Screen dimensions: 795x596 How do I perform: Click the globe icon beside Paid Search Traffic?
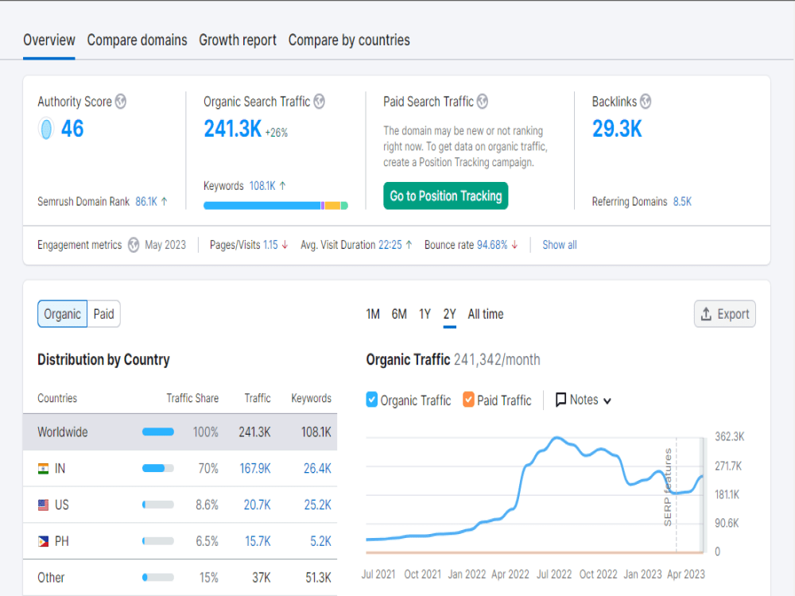pyautogui.click(x=483, y=102)
